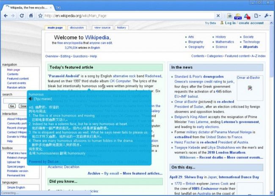Open 2010 London Marathon news link

(x=226, y=152)
